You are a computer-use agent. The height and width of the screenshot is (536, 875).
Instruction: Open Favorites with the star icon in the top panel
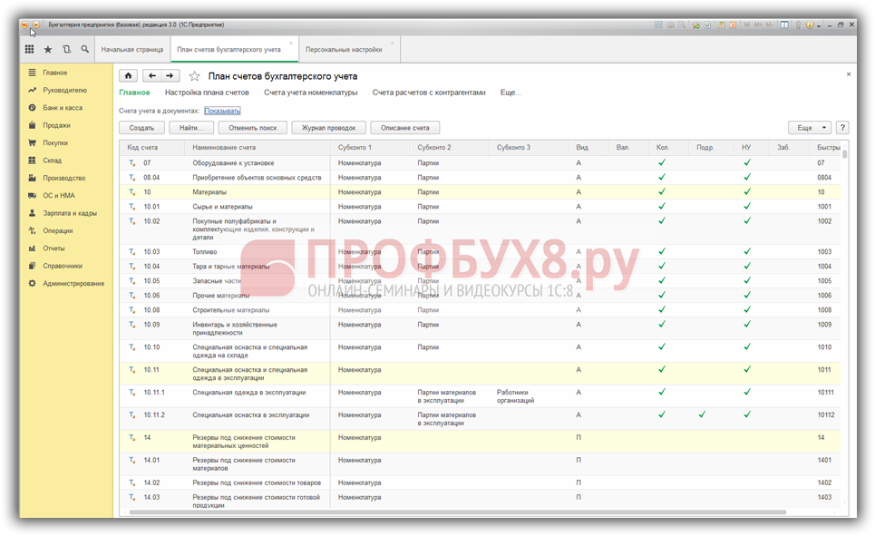pyautogui.click(x=48, y=50)
